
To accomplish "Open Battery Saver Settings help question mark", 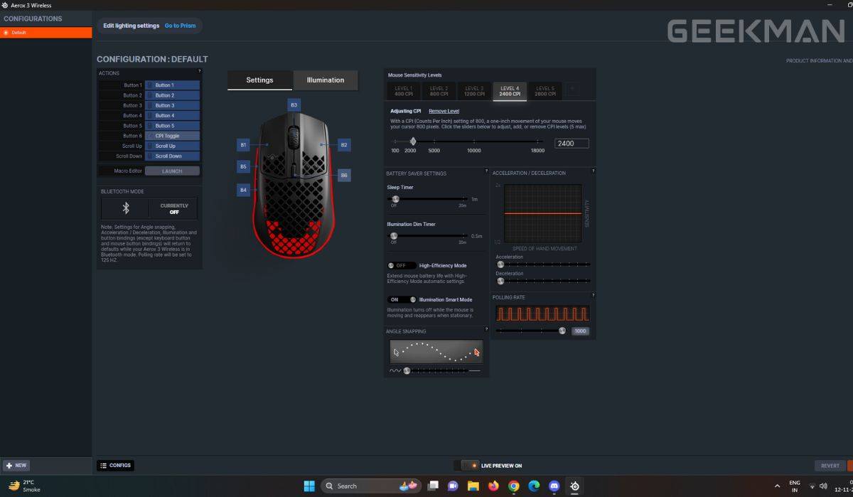I will coord(486,171).
